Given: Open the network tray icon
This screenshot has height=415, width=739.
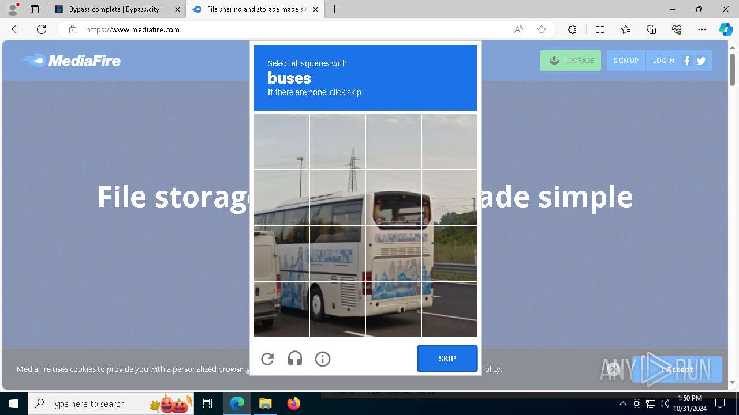Looking at the screenshot, I should [651, 403].
